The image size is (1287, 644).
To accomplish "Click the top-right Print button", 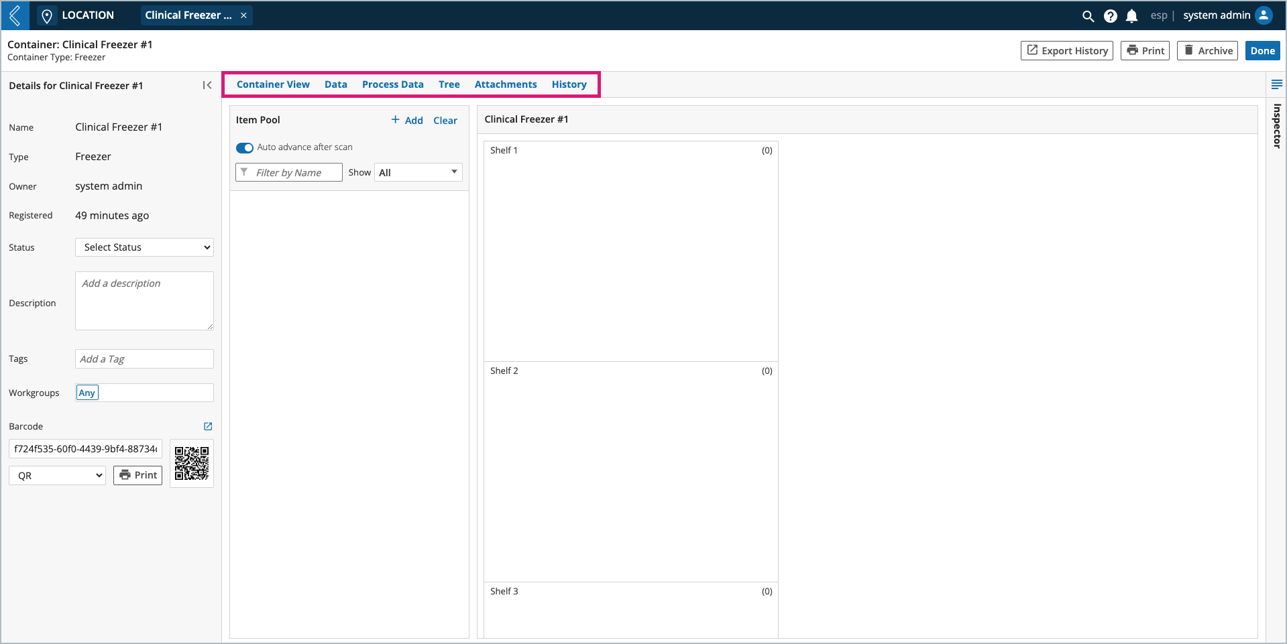I will coord(1145,51).
